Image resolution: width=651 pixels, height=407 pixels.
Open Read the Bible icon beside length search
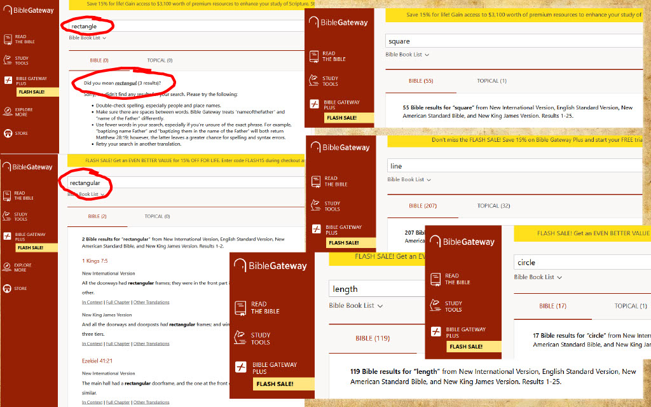(240, 308)
